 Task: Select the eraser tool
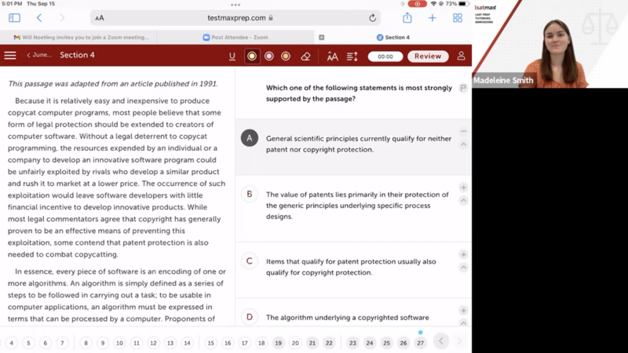coord(306,56)
